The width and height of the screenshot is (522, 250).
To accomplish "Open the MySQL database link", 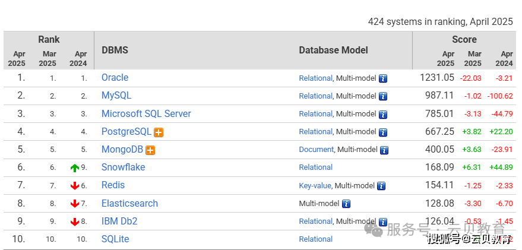I will click(116, 96).
